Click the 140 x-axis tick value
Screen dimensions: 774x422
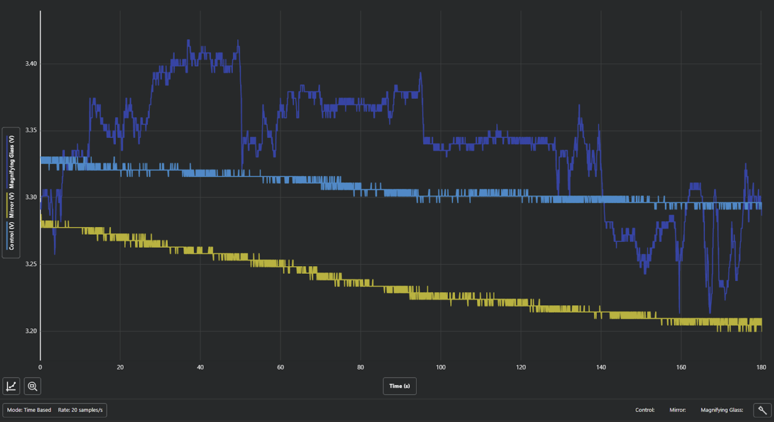click(x=601, y=367)
